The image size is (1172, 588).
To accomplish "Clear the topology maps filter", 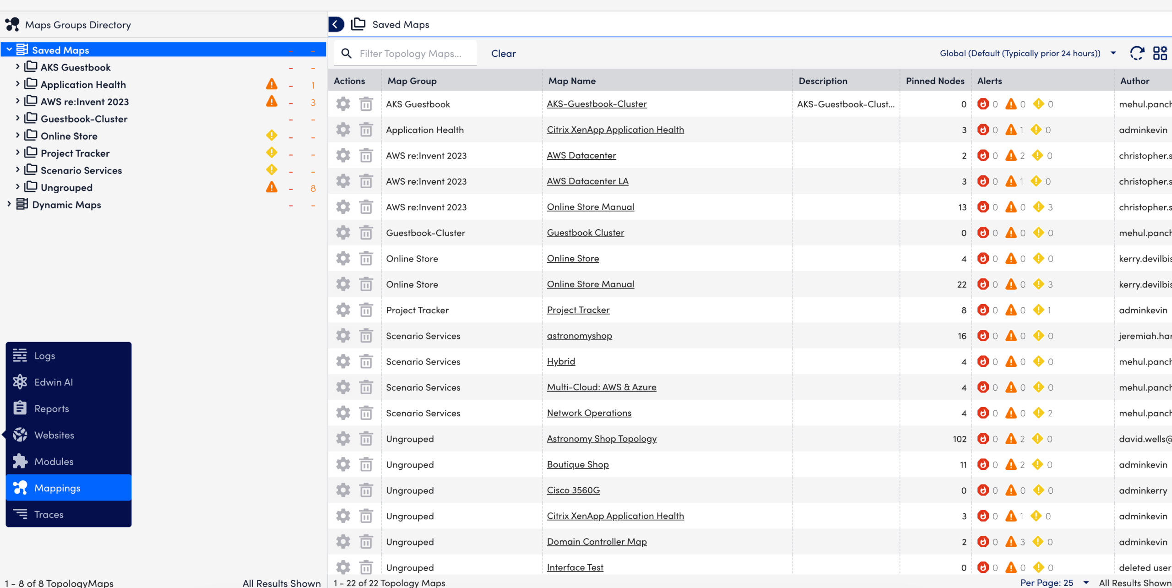I will tap(503, 54).
